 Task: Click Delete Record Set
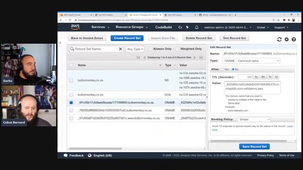point(199,38)
